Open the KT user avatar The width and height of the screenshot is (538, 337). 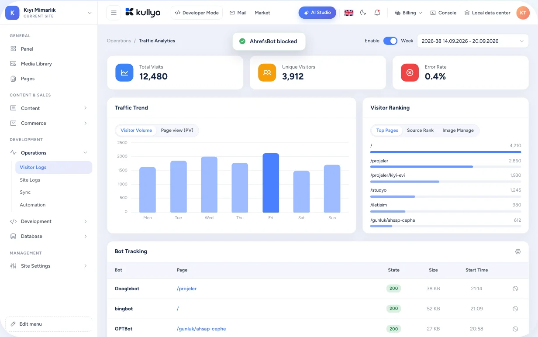523,13
